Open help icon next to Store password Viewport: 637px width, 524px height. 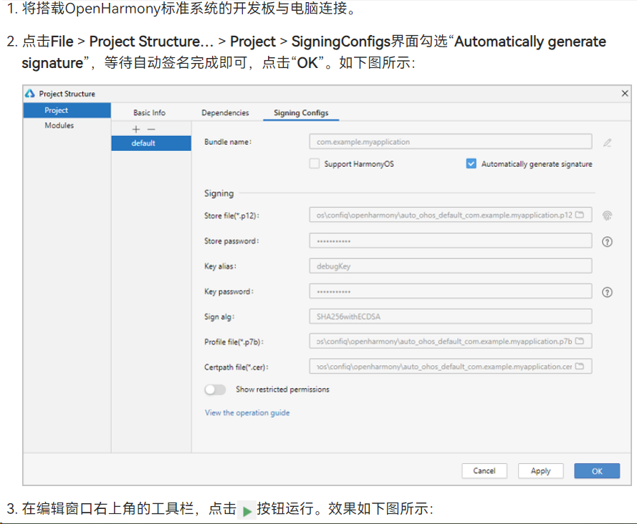click(607, 242)
